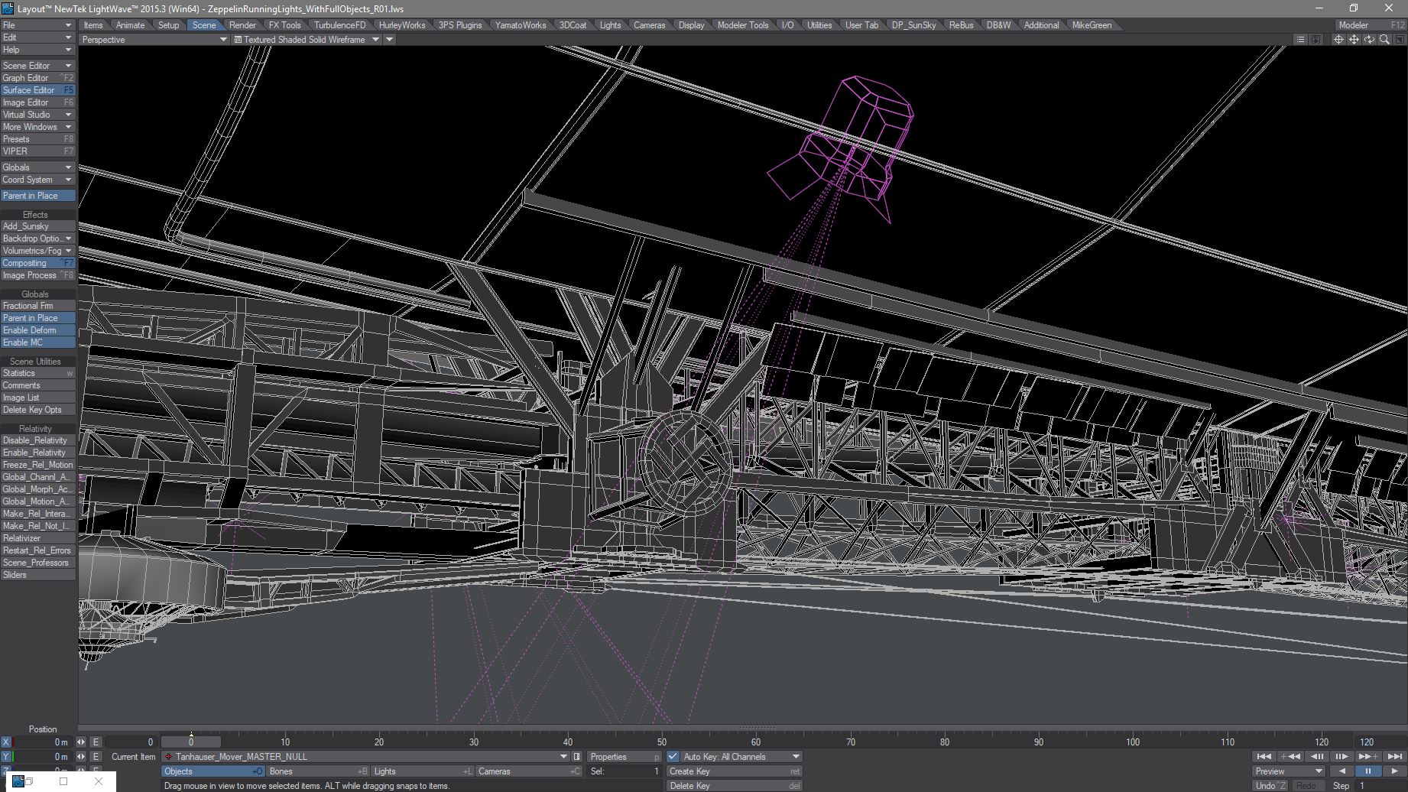This screenshot has height=792, width=1408.
Task: Click the viewport maximize toggle icon
Action: point(1399,40)
